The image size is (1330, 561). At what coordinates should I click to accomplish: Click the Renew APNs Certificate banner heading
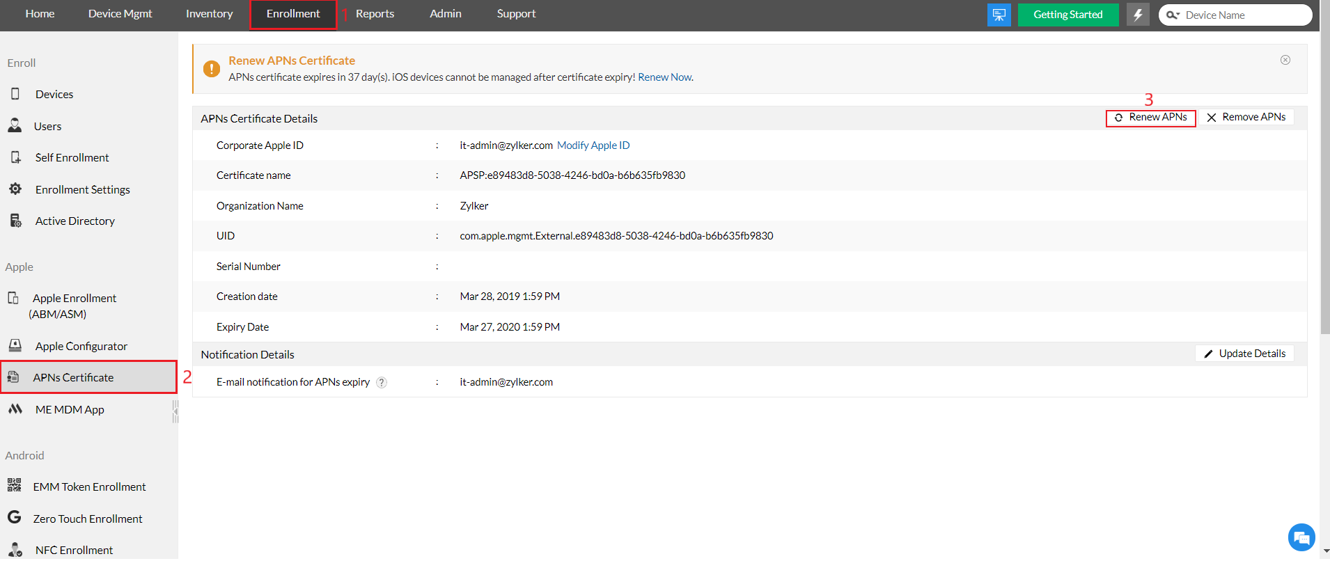point(292,61)
